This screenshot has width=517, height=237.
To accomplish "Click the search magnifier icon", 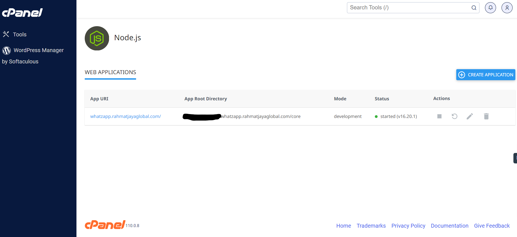I will [474, 8].
